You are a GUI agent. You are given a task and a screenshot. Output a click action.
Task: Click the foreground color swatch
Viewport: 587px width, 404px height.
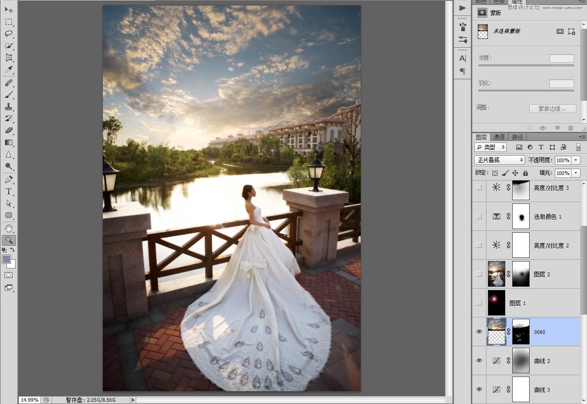6,259
